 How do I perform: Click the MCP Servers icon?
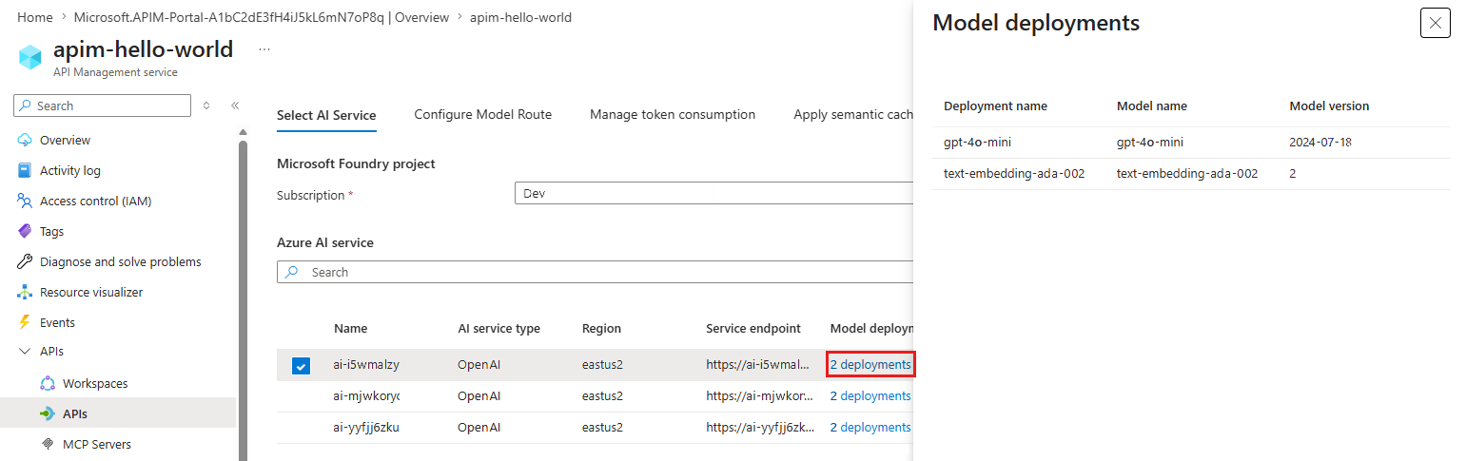point(48,445)
